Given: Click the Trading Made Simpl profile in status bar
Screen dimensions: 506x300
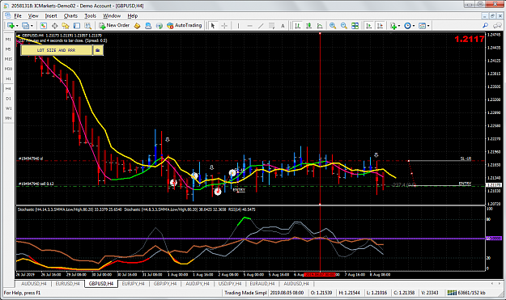Looking at the screenshot, I should click(245, 293).
